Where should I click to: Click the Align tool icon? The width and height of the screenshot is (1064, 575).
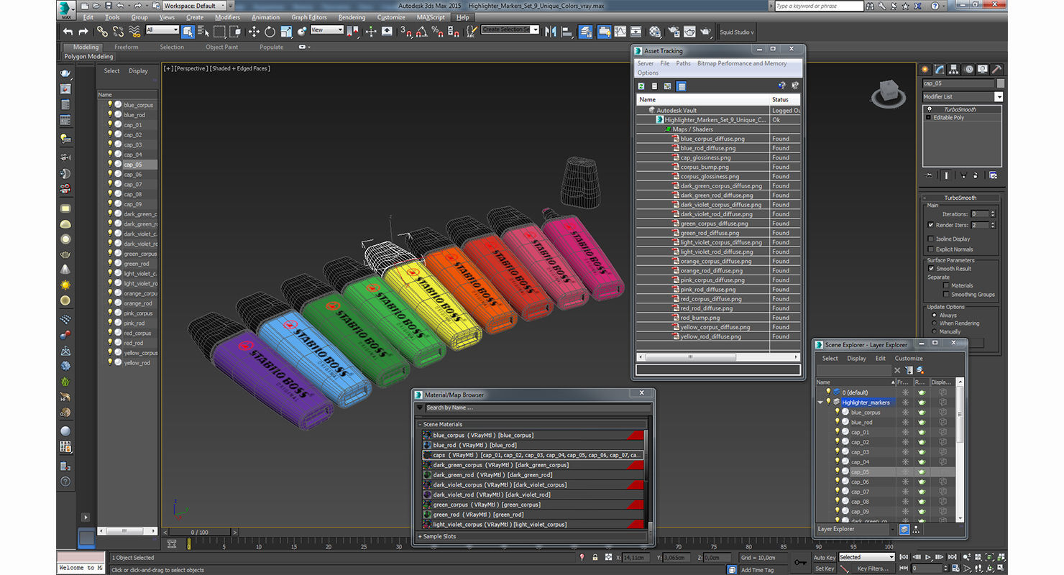click(567, 32)
